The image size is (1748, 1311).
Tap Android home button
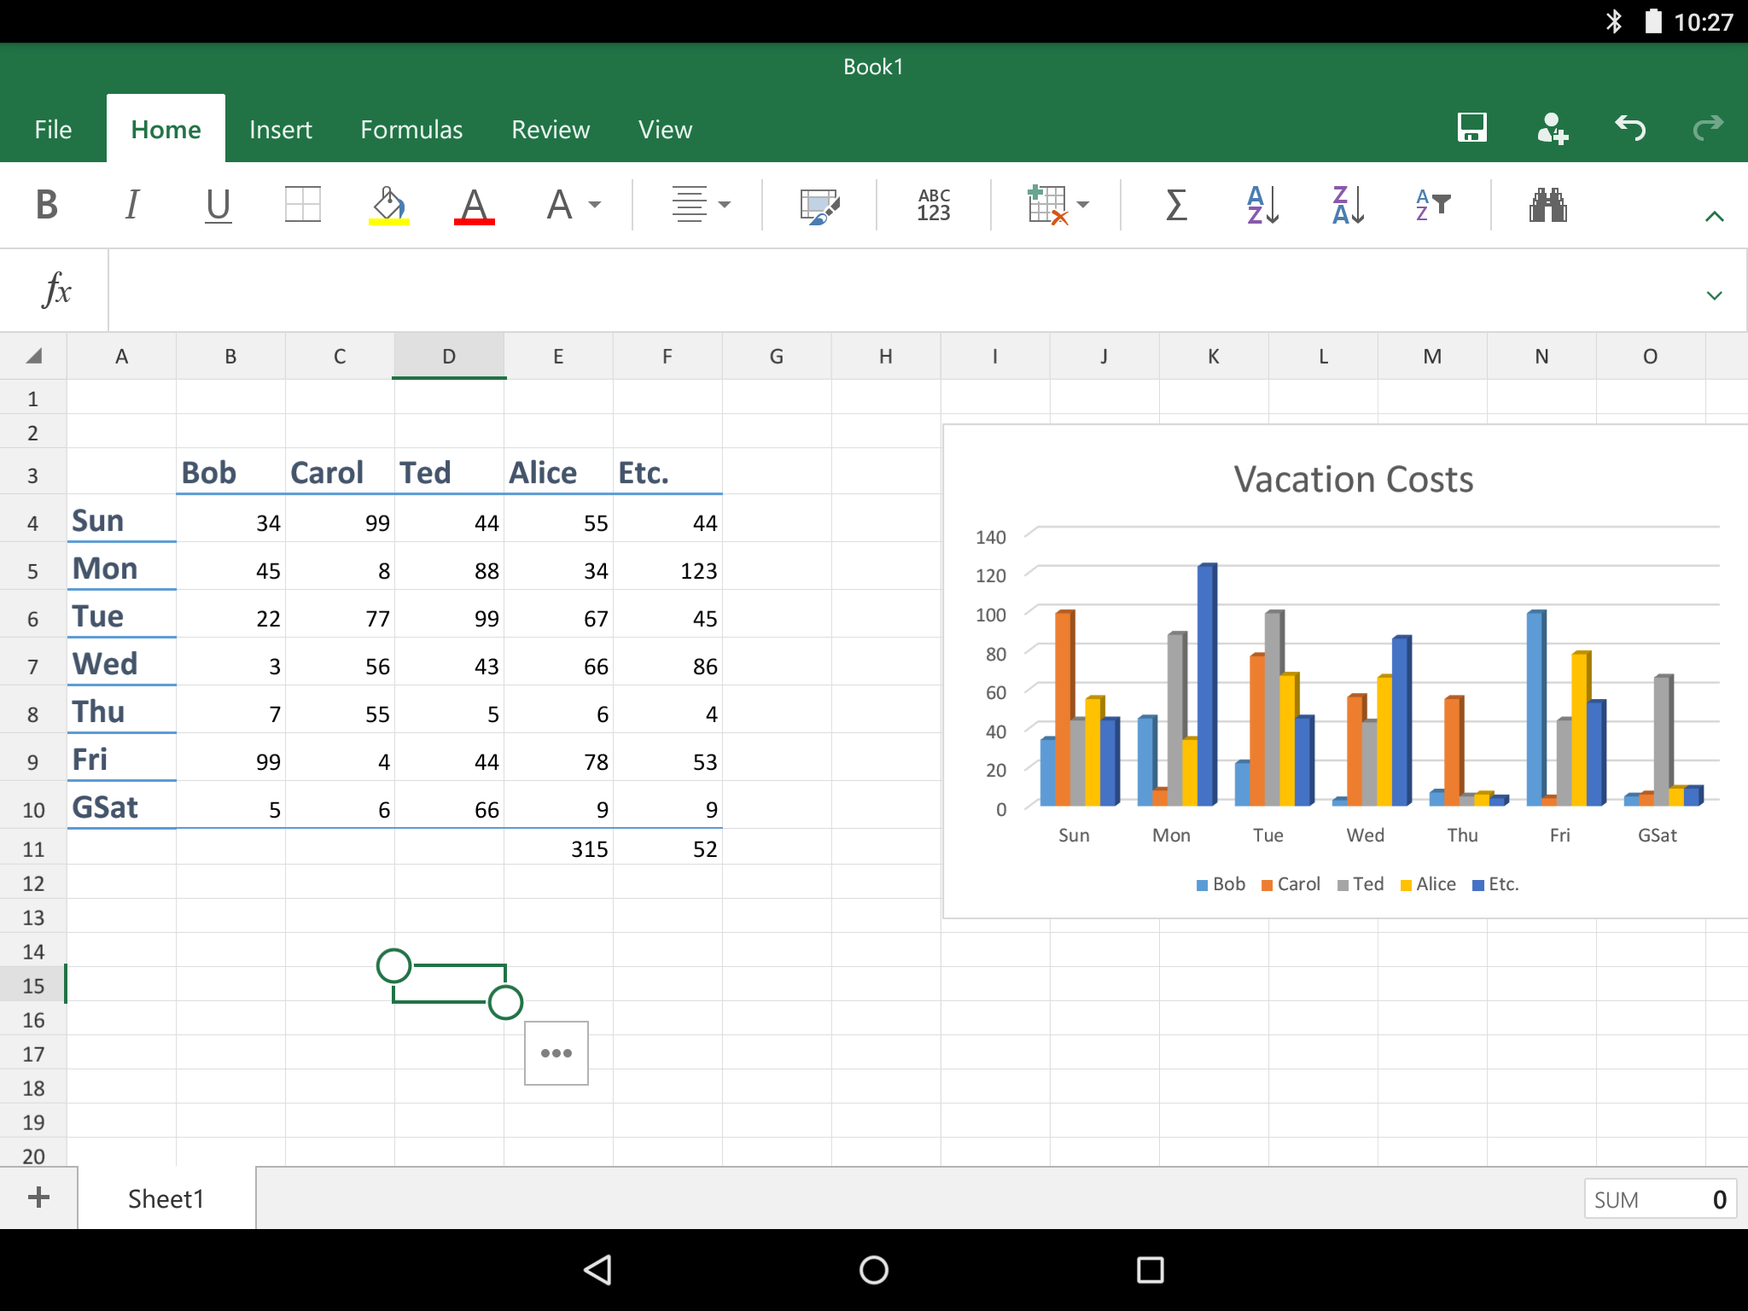pos(873,1270)
